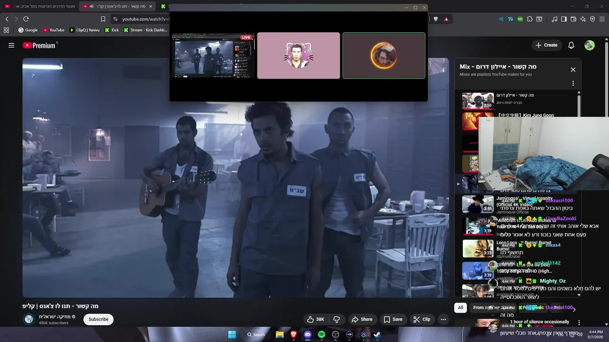This screenshot has width=609, height=342.
Task: Open options for '1 hour of silence' video
Action: [579, 323]
